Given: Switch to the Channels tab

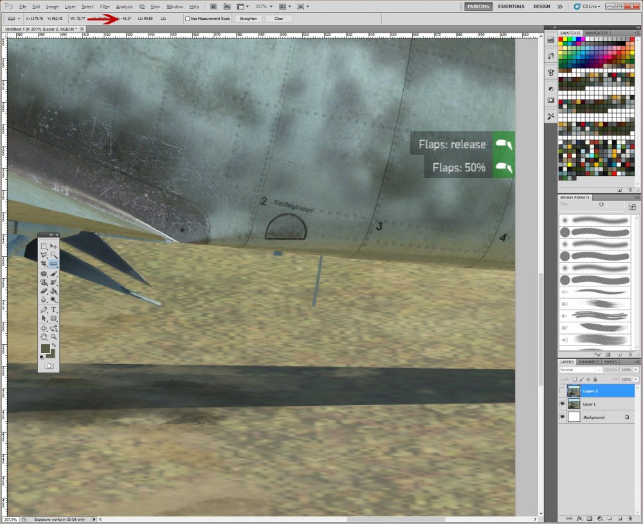Looking at the screenshot, I should [x=588, y=362].
